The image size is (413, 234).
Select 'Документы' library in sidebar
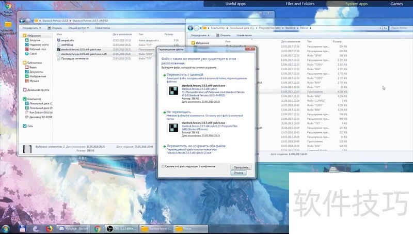(x=36, y=72)
